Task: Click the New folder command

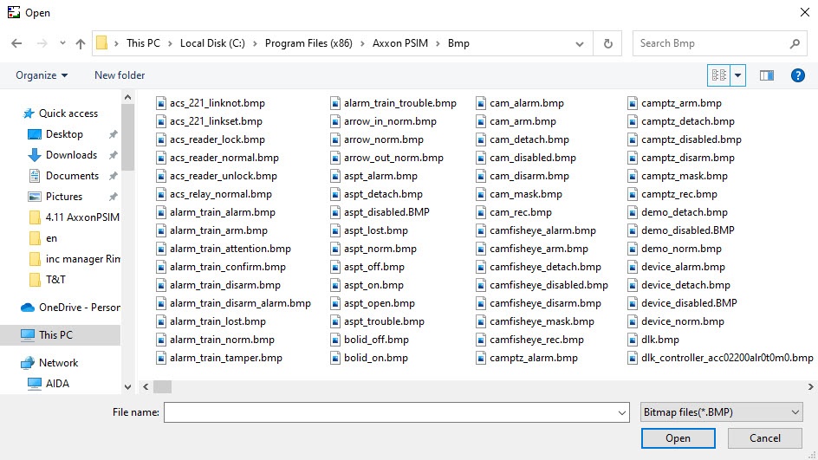Action: pos(120,75)
